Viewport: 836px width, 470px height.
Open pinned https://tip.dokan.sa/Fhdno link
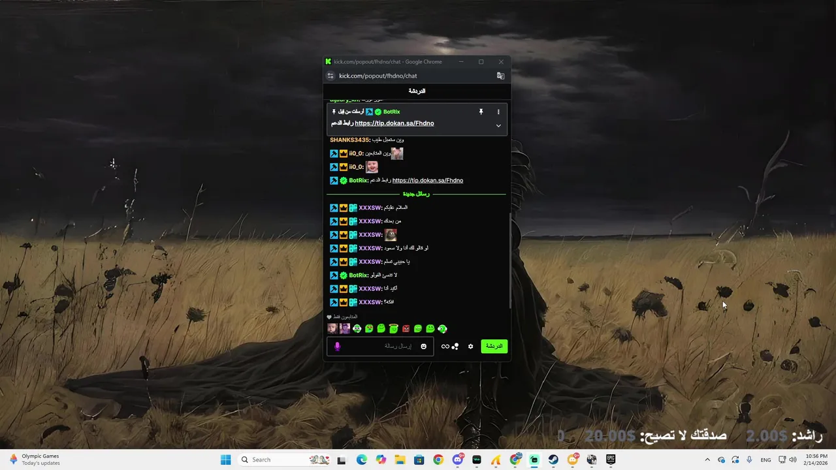(394, 123)
